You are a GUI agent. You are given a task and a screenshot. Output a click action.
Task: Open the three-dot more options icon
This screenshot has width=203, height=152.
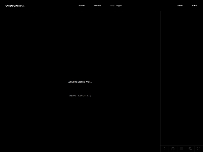point(194,6)
